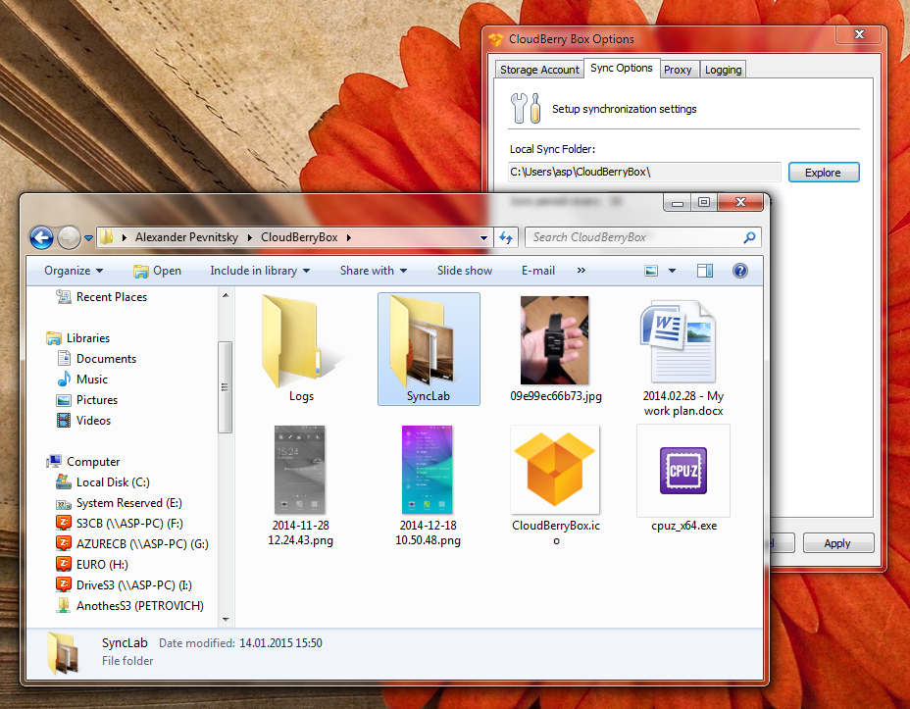Click the Explorer help icon

(740, 271)
